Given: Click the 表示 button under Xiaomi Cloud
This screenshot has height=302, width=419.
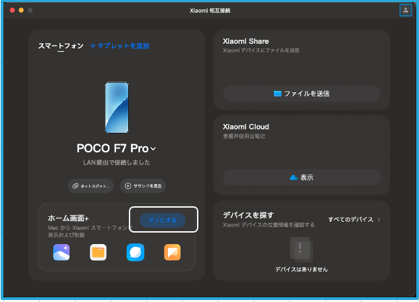Looking at the screenshot, I should 302,177.
